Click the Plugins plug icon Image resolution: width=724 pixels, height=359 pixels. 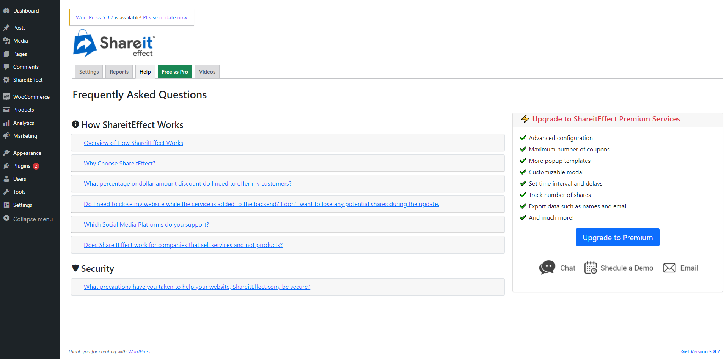point(6,166)
